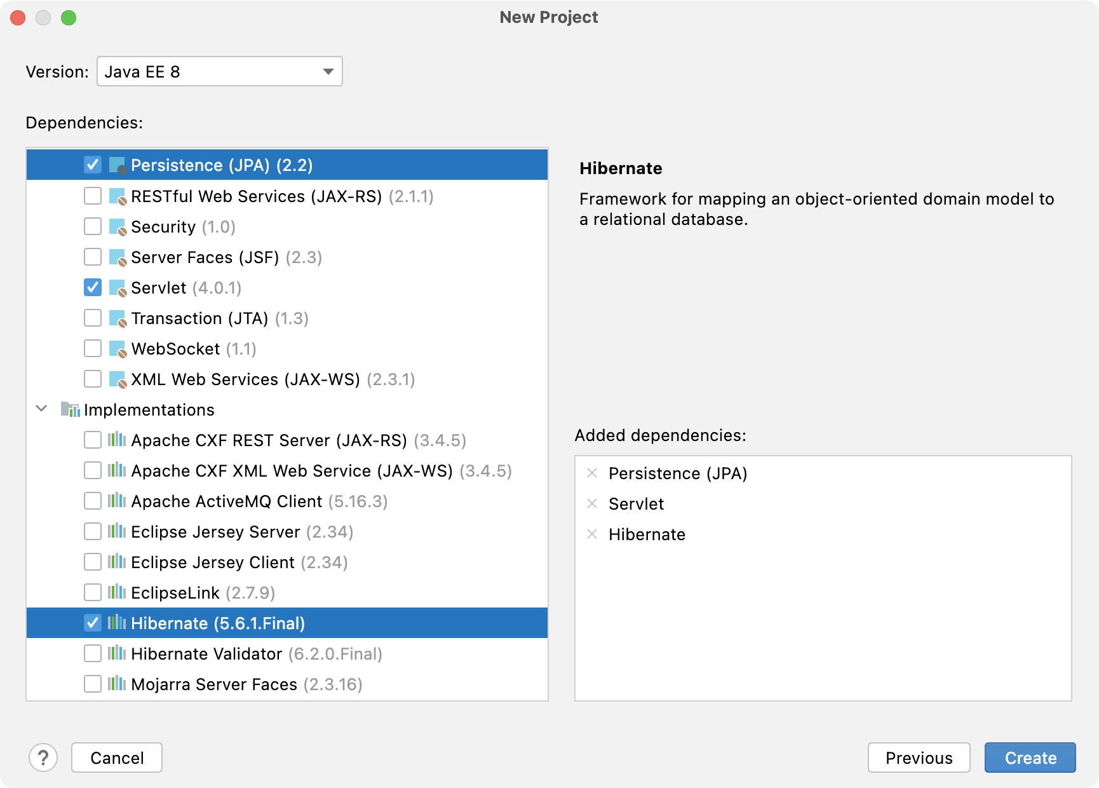Screen dimensions: 1099x788
Task: Open the Java EE 8 version dropdown
Action: [x=220, y=71]
